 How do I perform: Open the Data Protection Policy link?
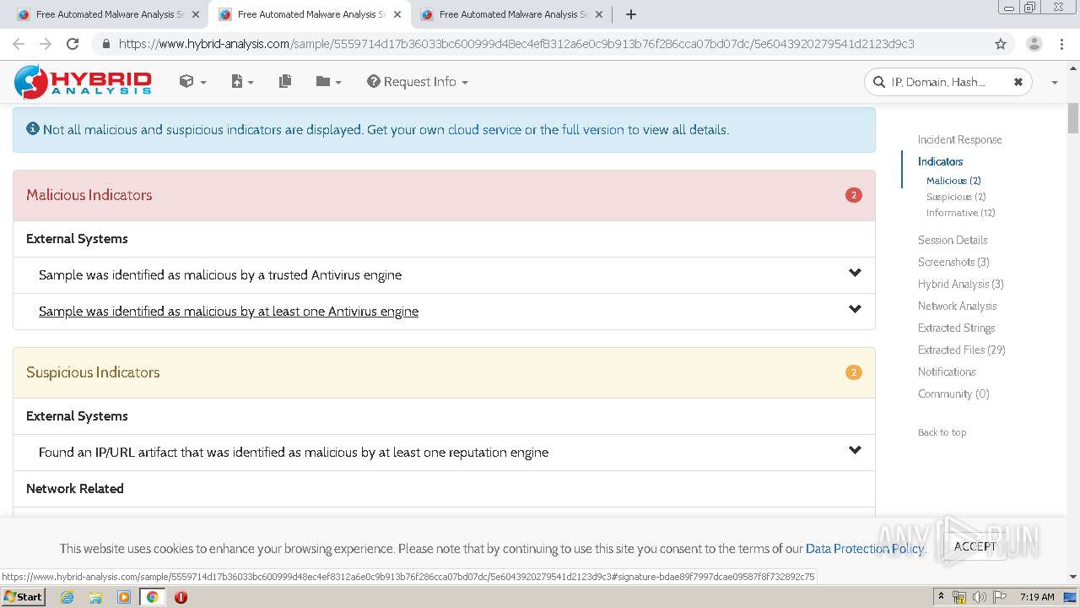865,549
